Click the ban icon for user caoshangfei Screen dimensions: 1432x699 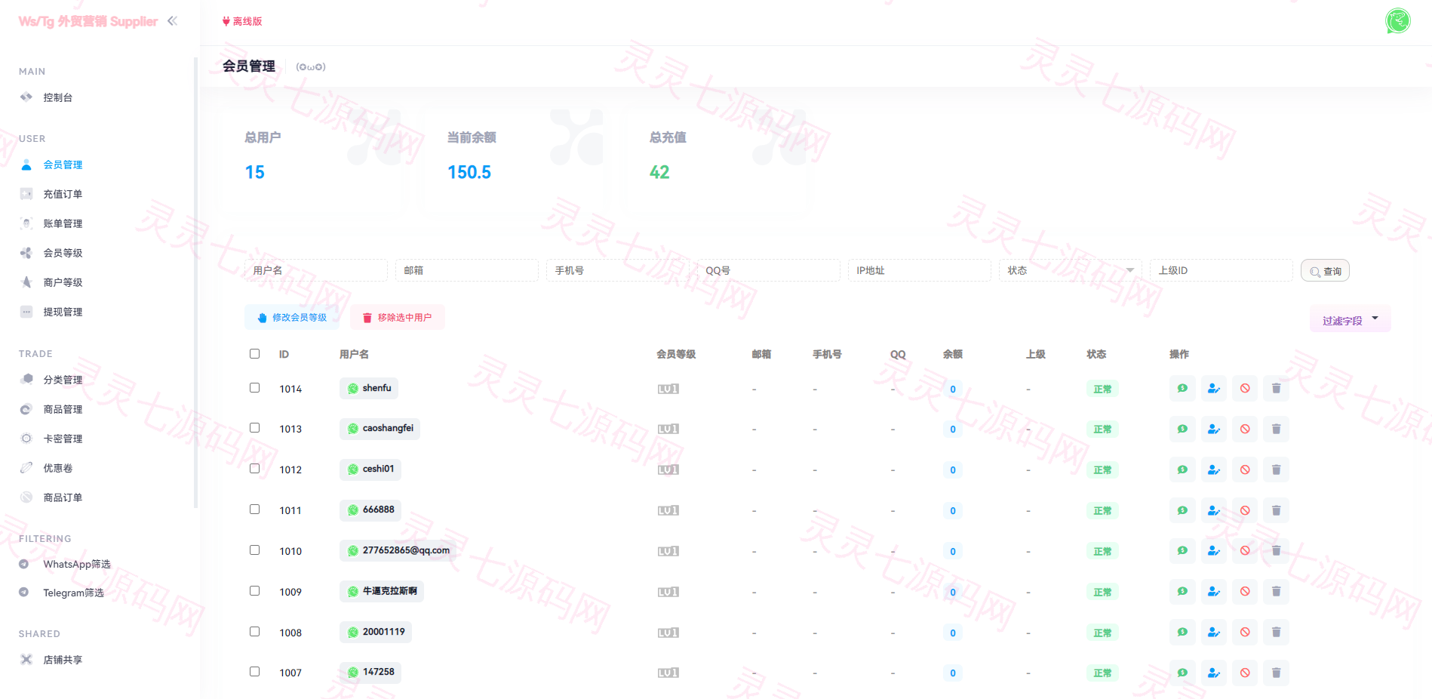pyautogui.click(x=1245, y=430)
